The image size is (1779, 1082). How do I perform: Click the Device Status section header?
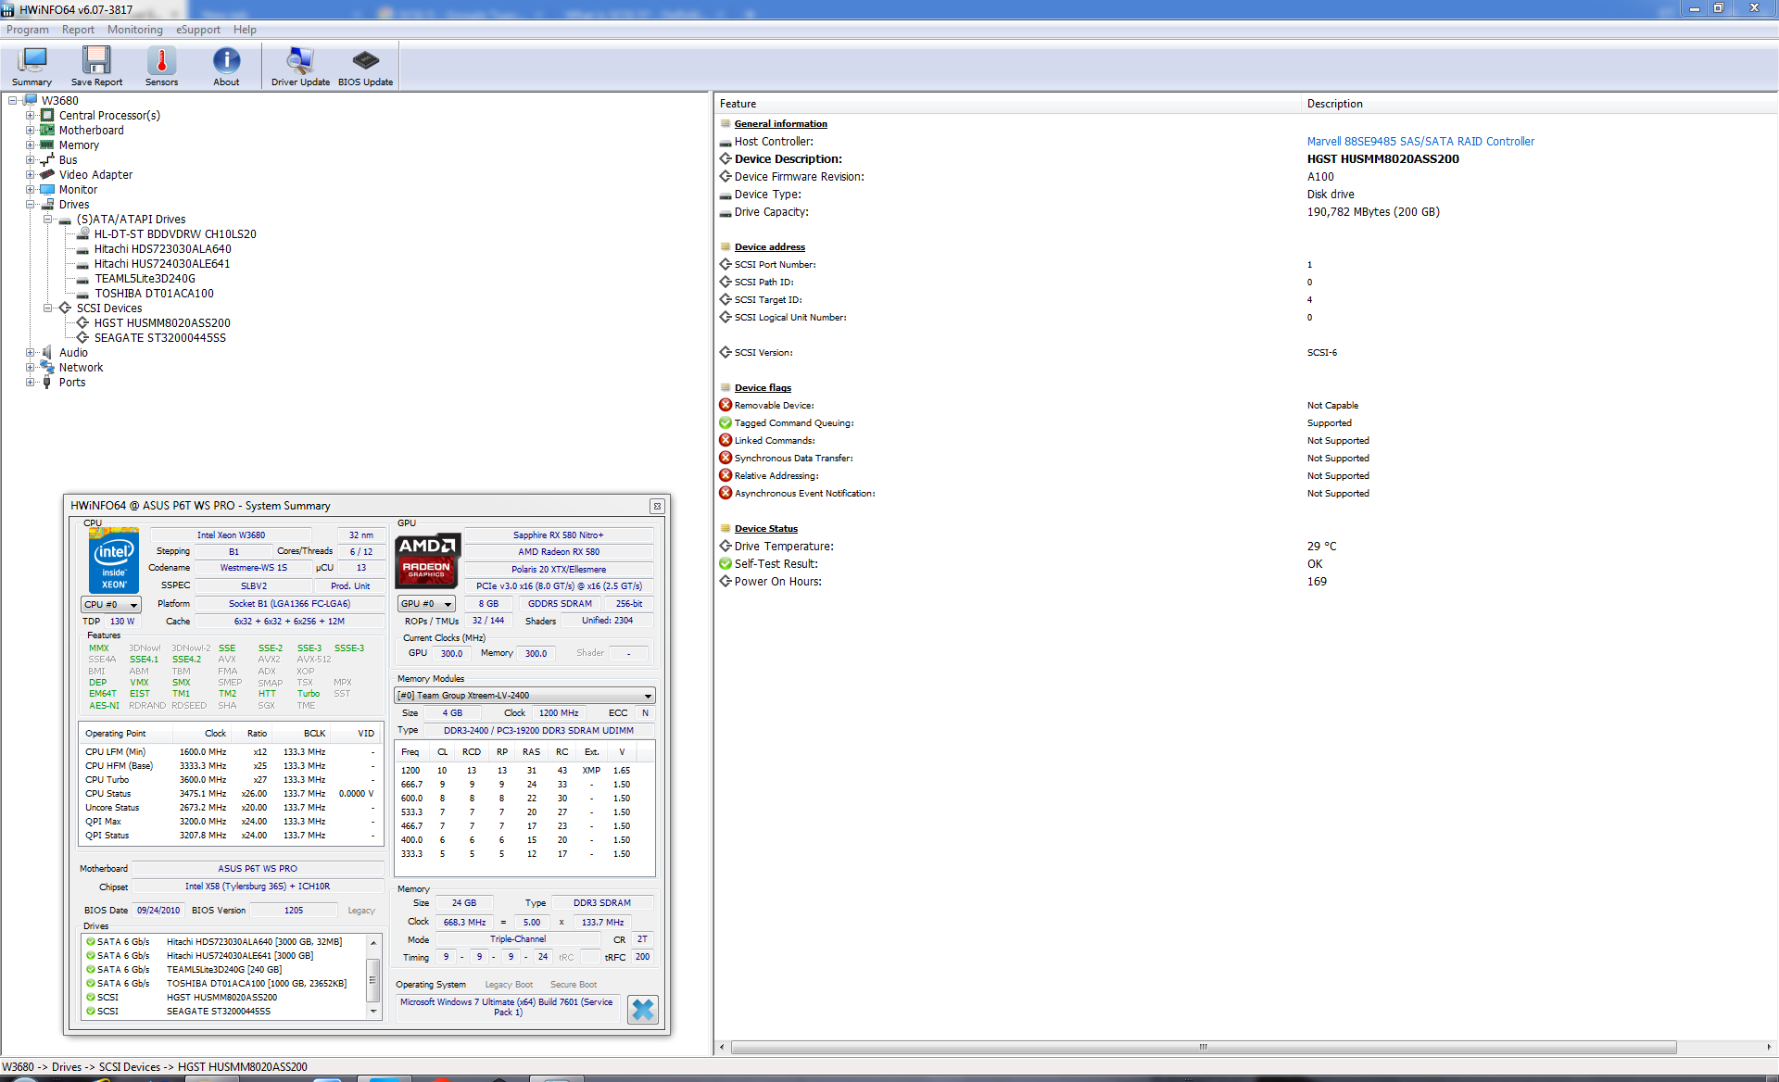[766, 529]
